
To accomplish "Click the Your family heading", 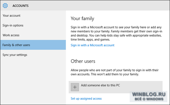I will click(83, 19).
